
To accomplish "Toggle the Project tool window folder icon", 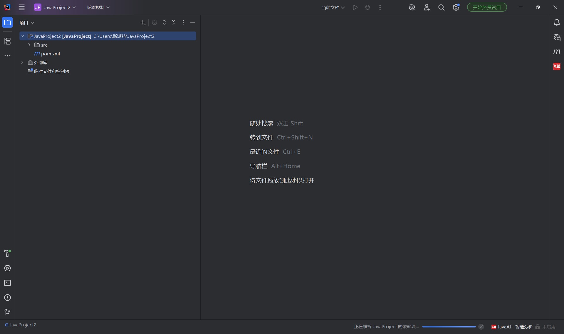I will (x=7, y=23).
